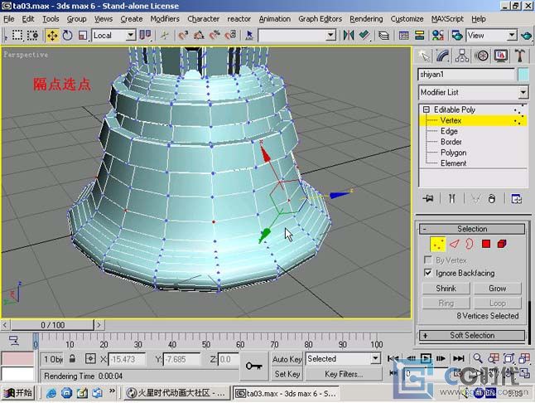Click Configure Modifier Sets icon
Viewport: 535px width, 403px height.
(517, 198)
